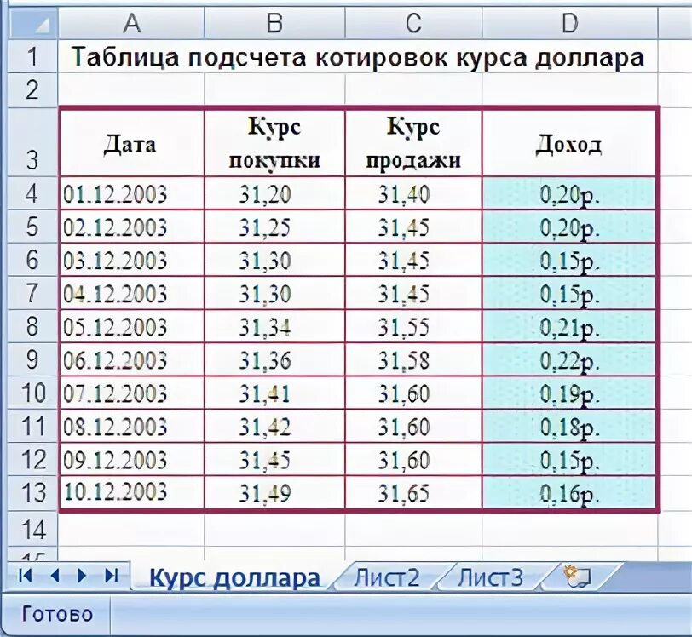
Task: Click date cell 07.12.2003
Action: point(131,393)
